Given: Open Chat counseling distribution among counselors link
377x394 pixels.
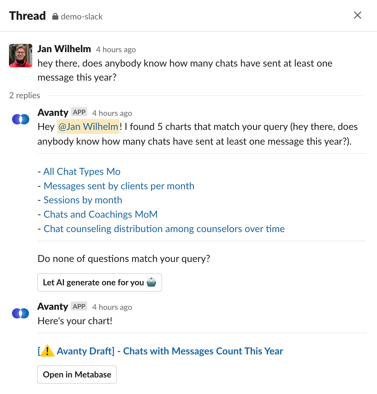Looking at the screenshot, I should tap(164, 228).
